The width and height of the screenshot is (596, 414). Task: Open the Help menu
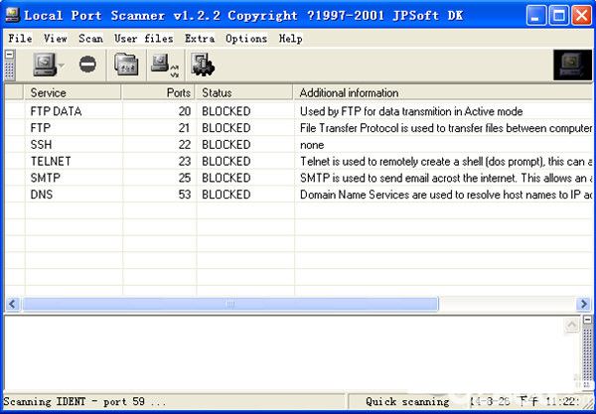pyautogui.click(x=290, y=39)
